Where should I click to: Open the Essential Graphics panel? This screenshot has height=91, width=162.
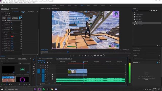(x=137, y=48)
